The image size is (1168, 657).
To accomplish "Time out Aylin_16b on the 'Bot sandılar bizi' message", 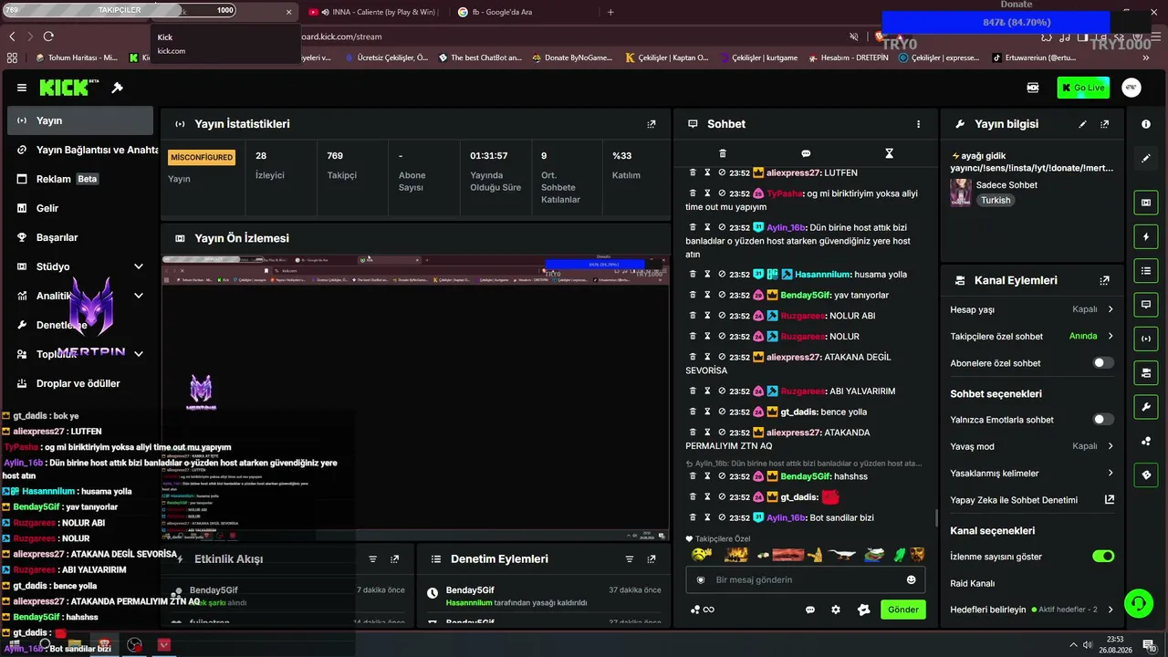I will point(707,517).
